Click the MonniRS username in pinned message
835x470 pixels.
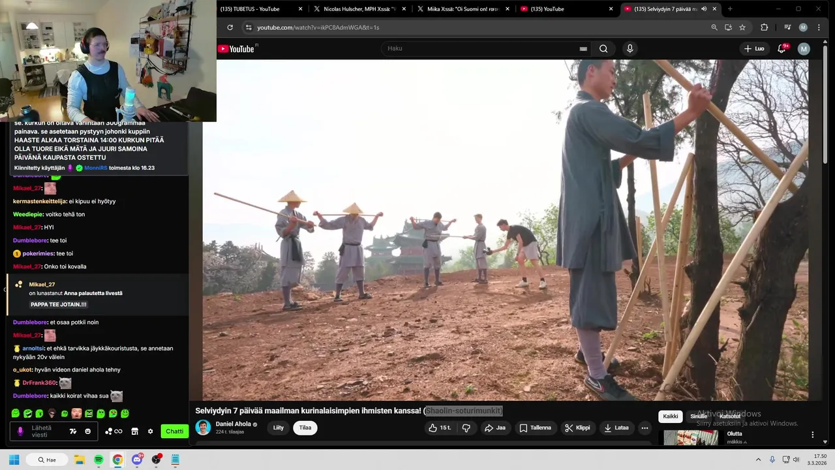95,168
